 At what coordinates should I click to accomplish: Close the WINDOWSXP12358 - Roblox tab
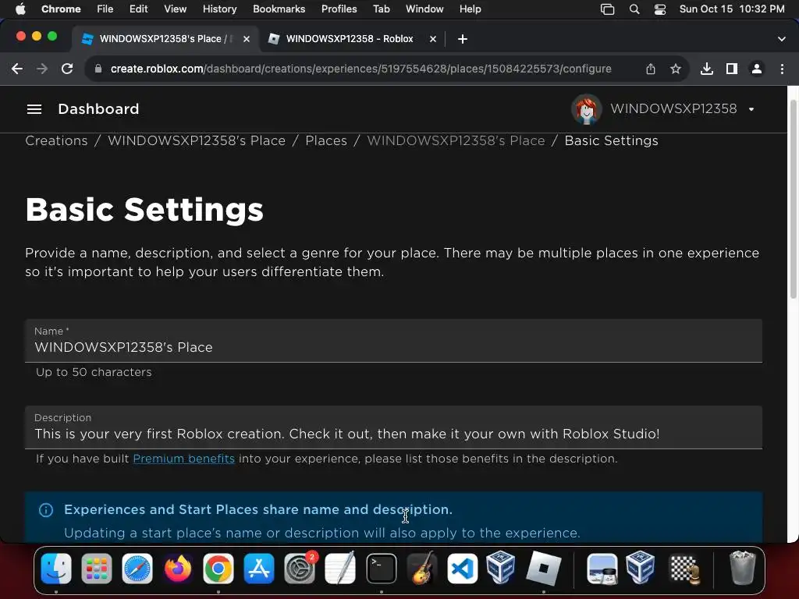(x=432, y=39)
